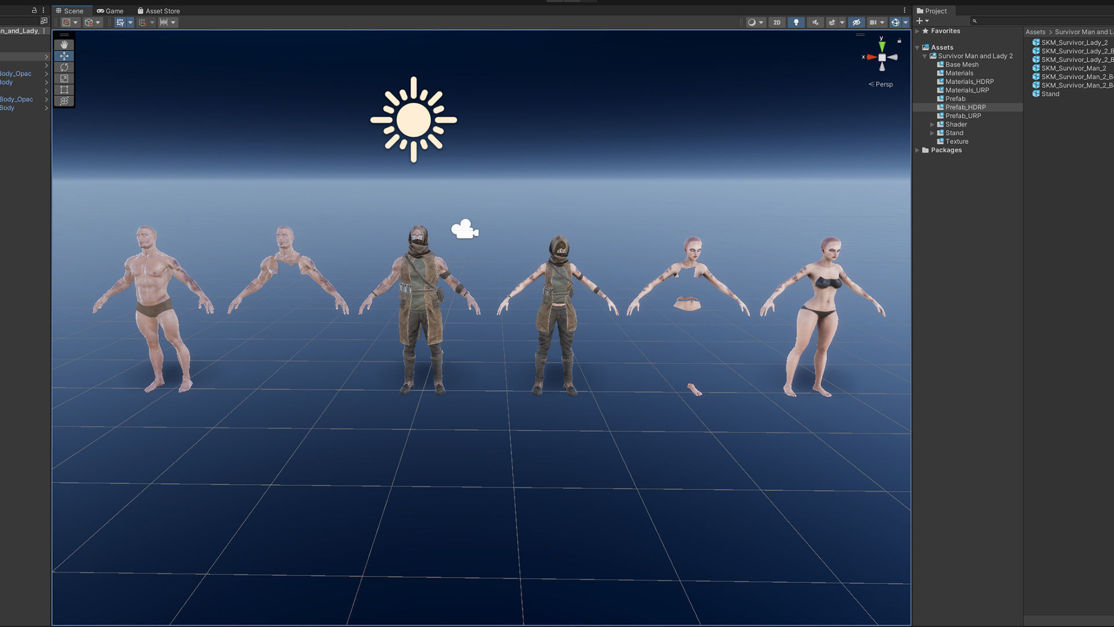Click the plus add asset button
Image resolution: width=1114 pixels, height=627 pixels.
click(919, 21)
